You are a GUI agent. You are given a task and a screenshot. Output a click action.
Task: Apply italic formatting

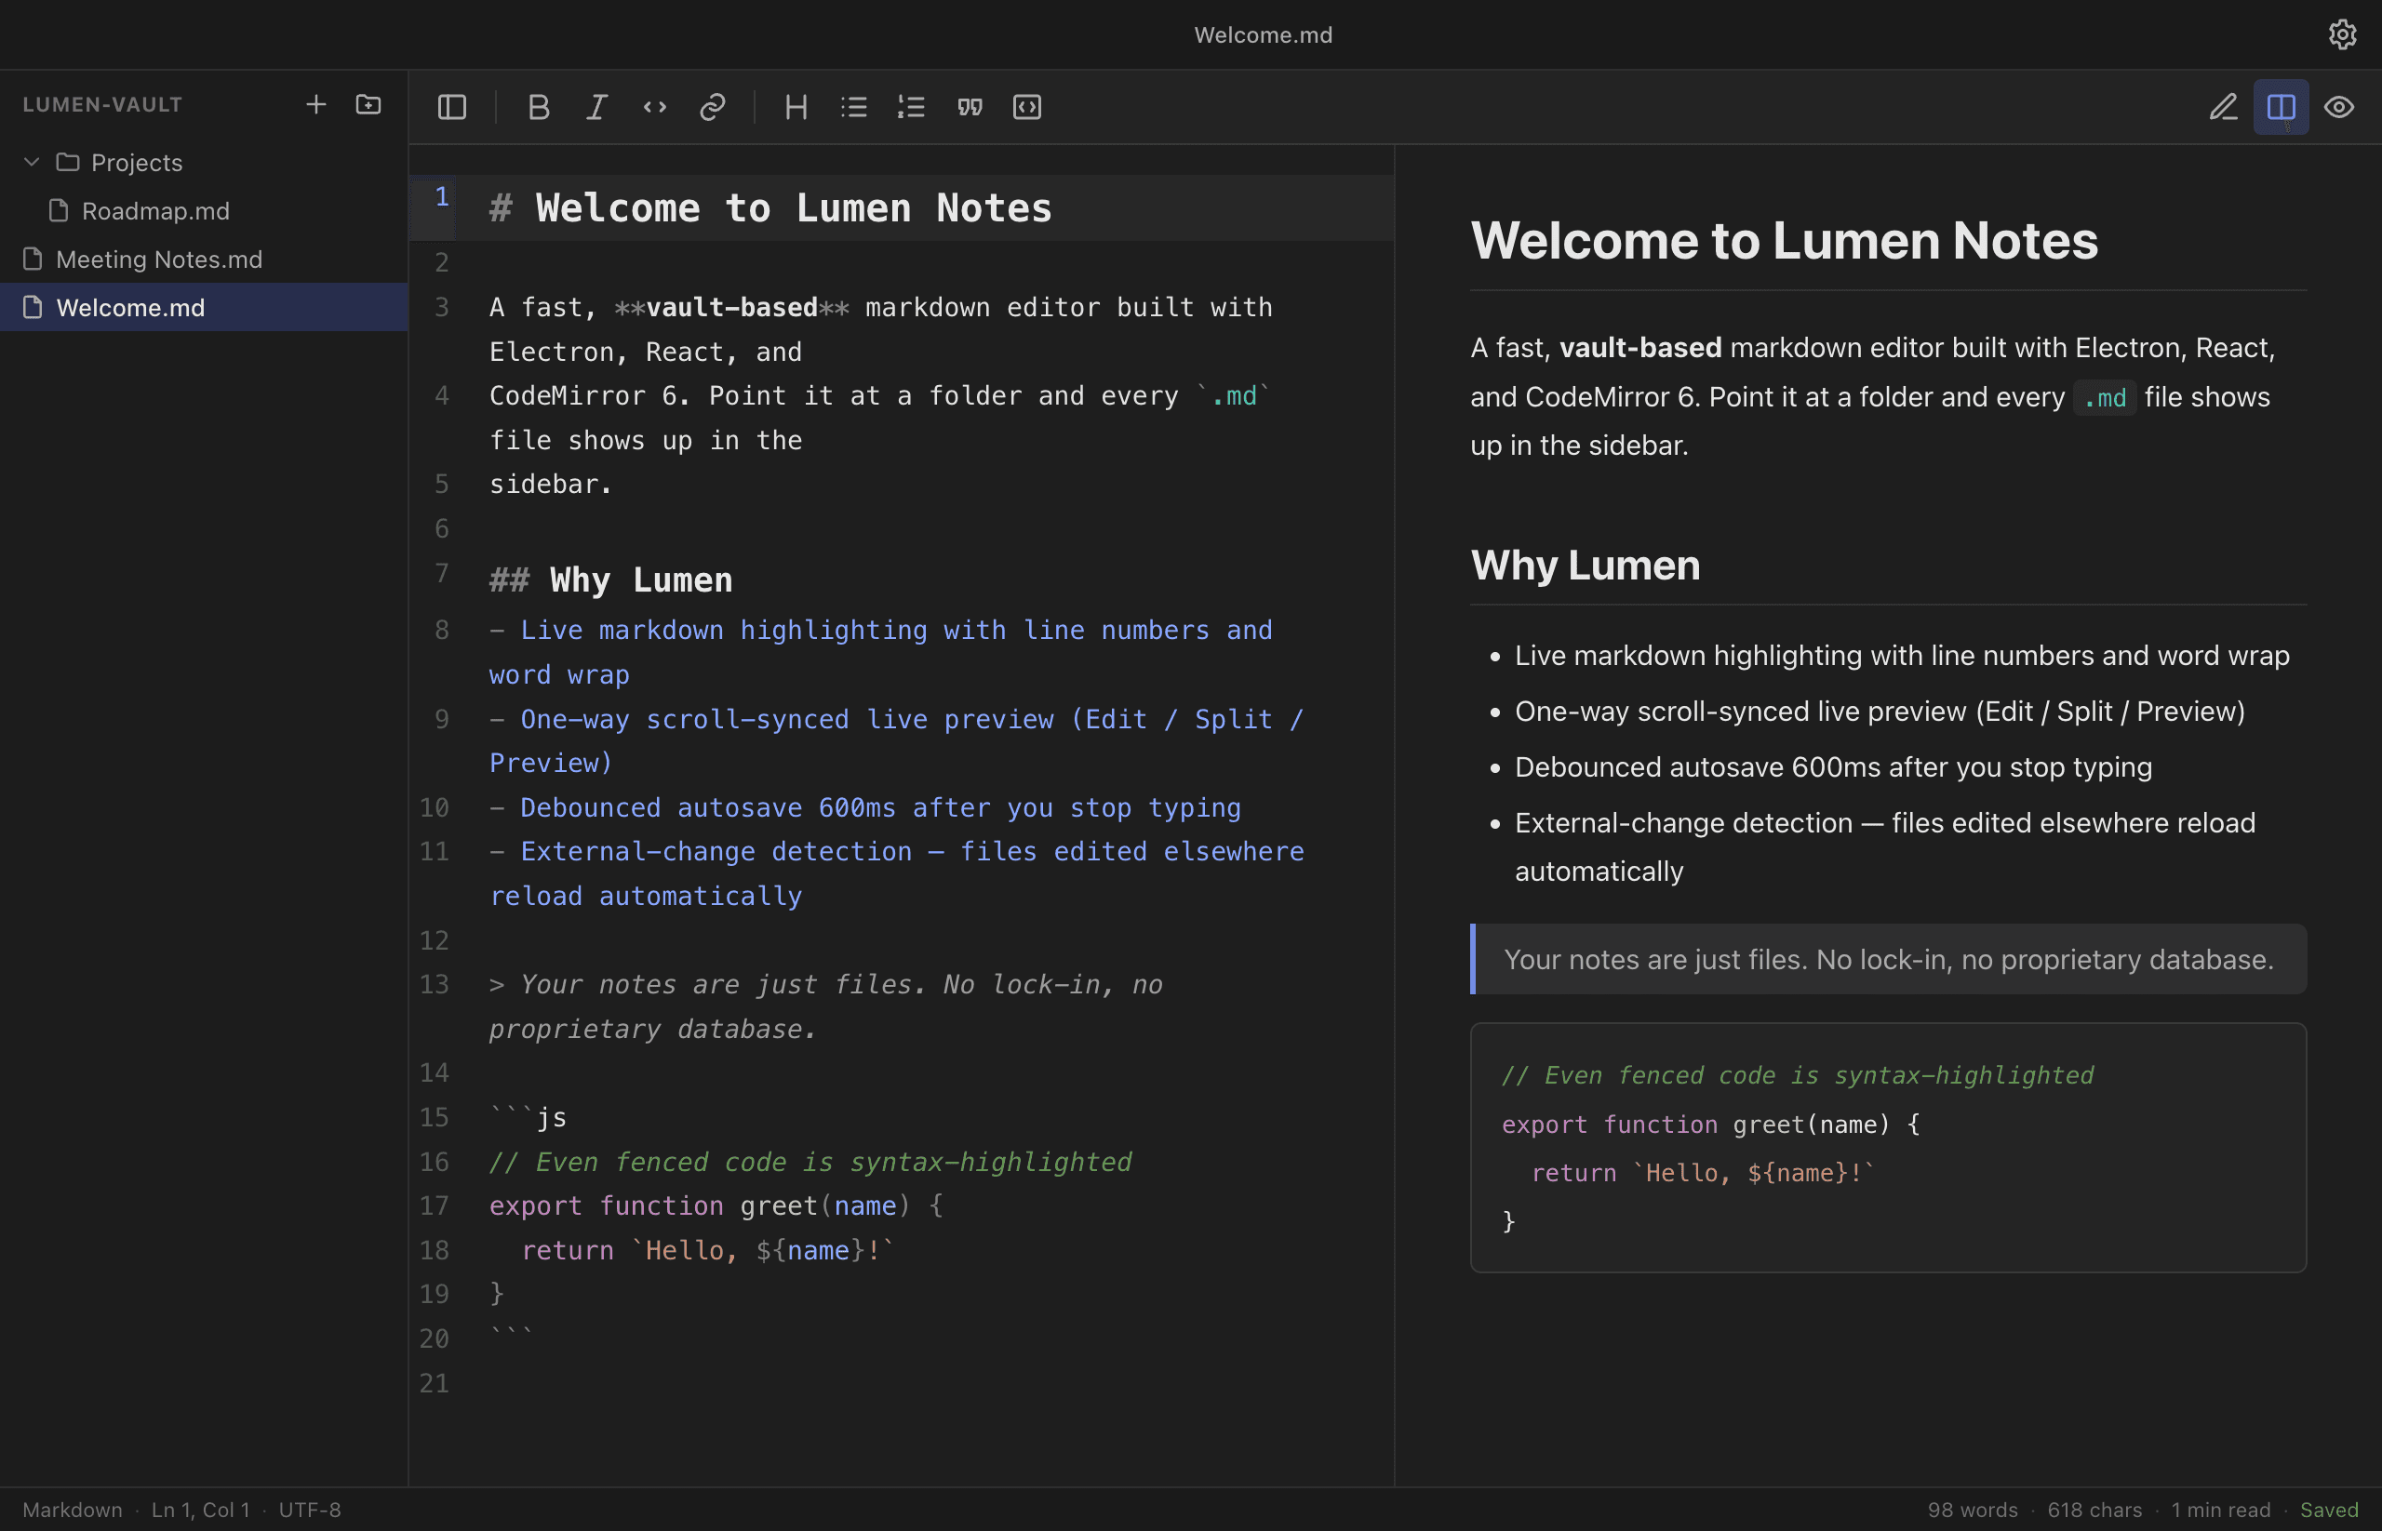click(x=595, y=107)
